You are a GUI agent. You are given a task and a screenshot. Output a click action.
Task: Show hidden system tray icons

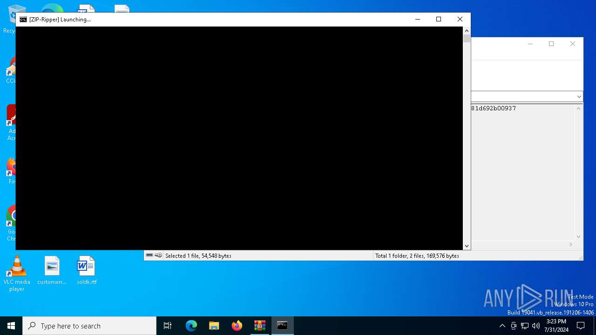[502, 326]
